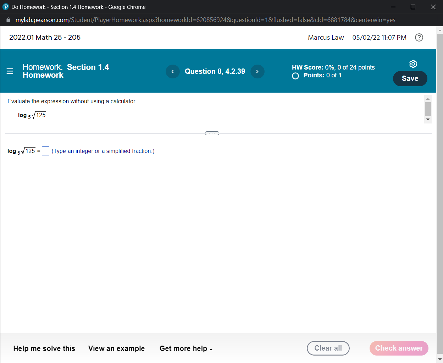
Task: Select the Points radio circle
Action: coord(295,76)
